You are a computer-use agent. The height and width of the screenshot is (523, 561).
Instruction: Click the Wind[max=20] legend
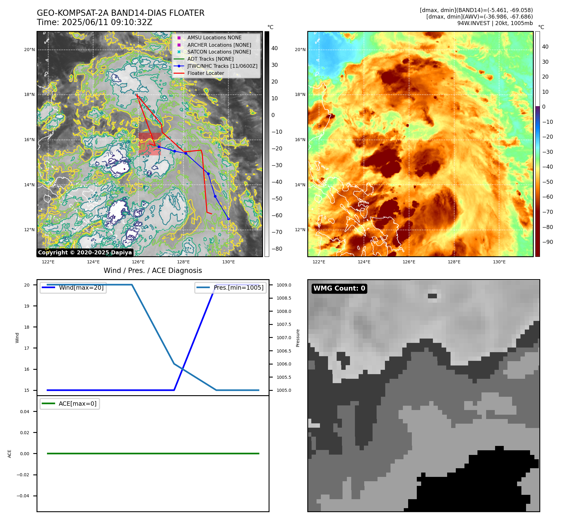point(73,287)
